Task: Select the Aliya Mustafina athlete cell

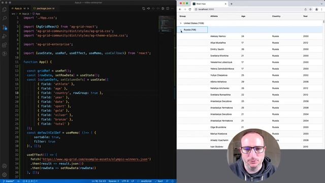Action: click(218, 43)
